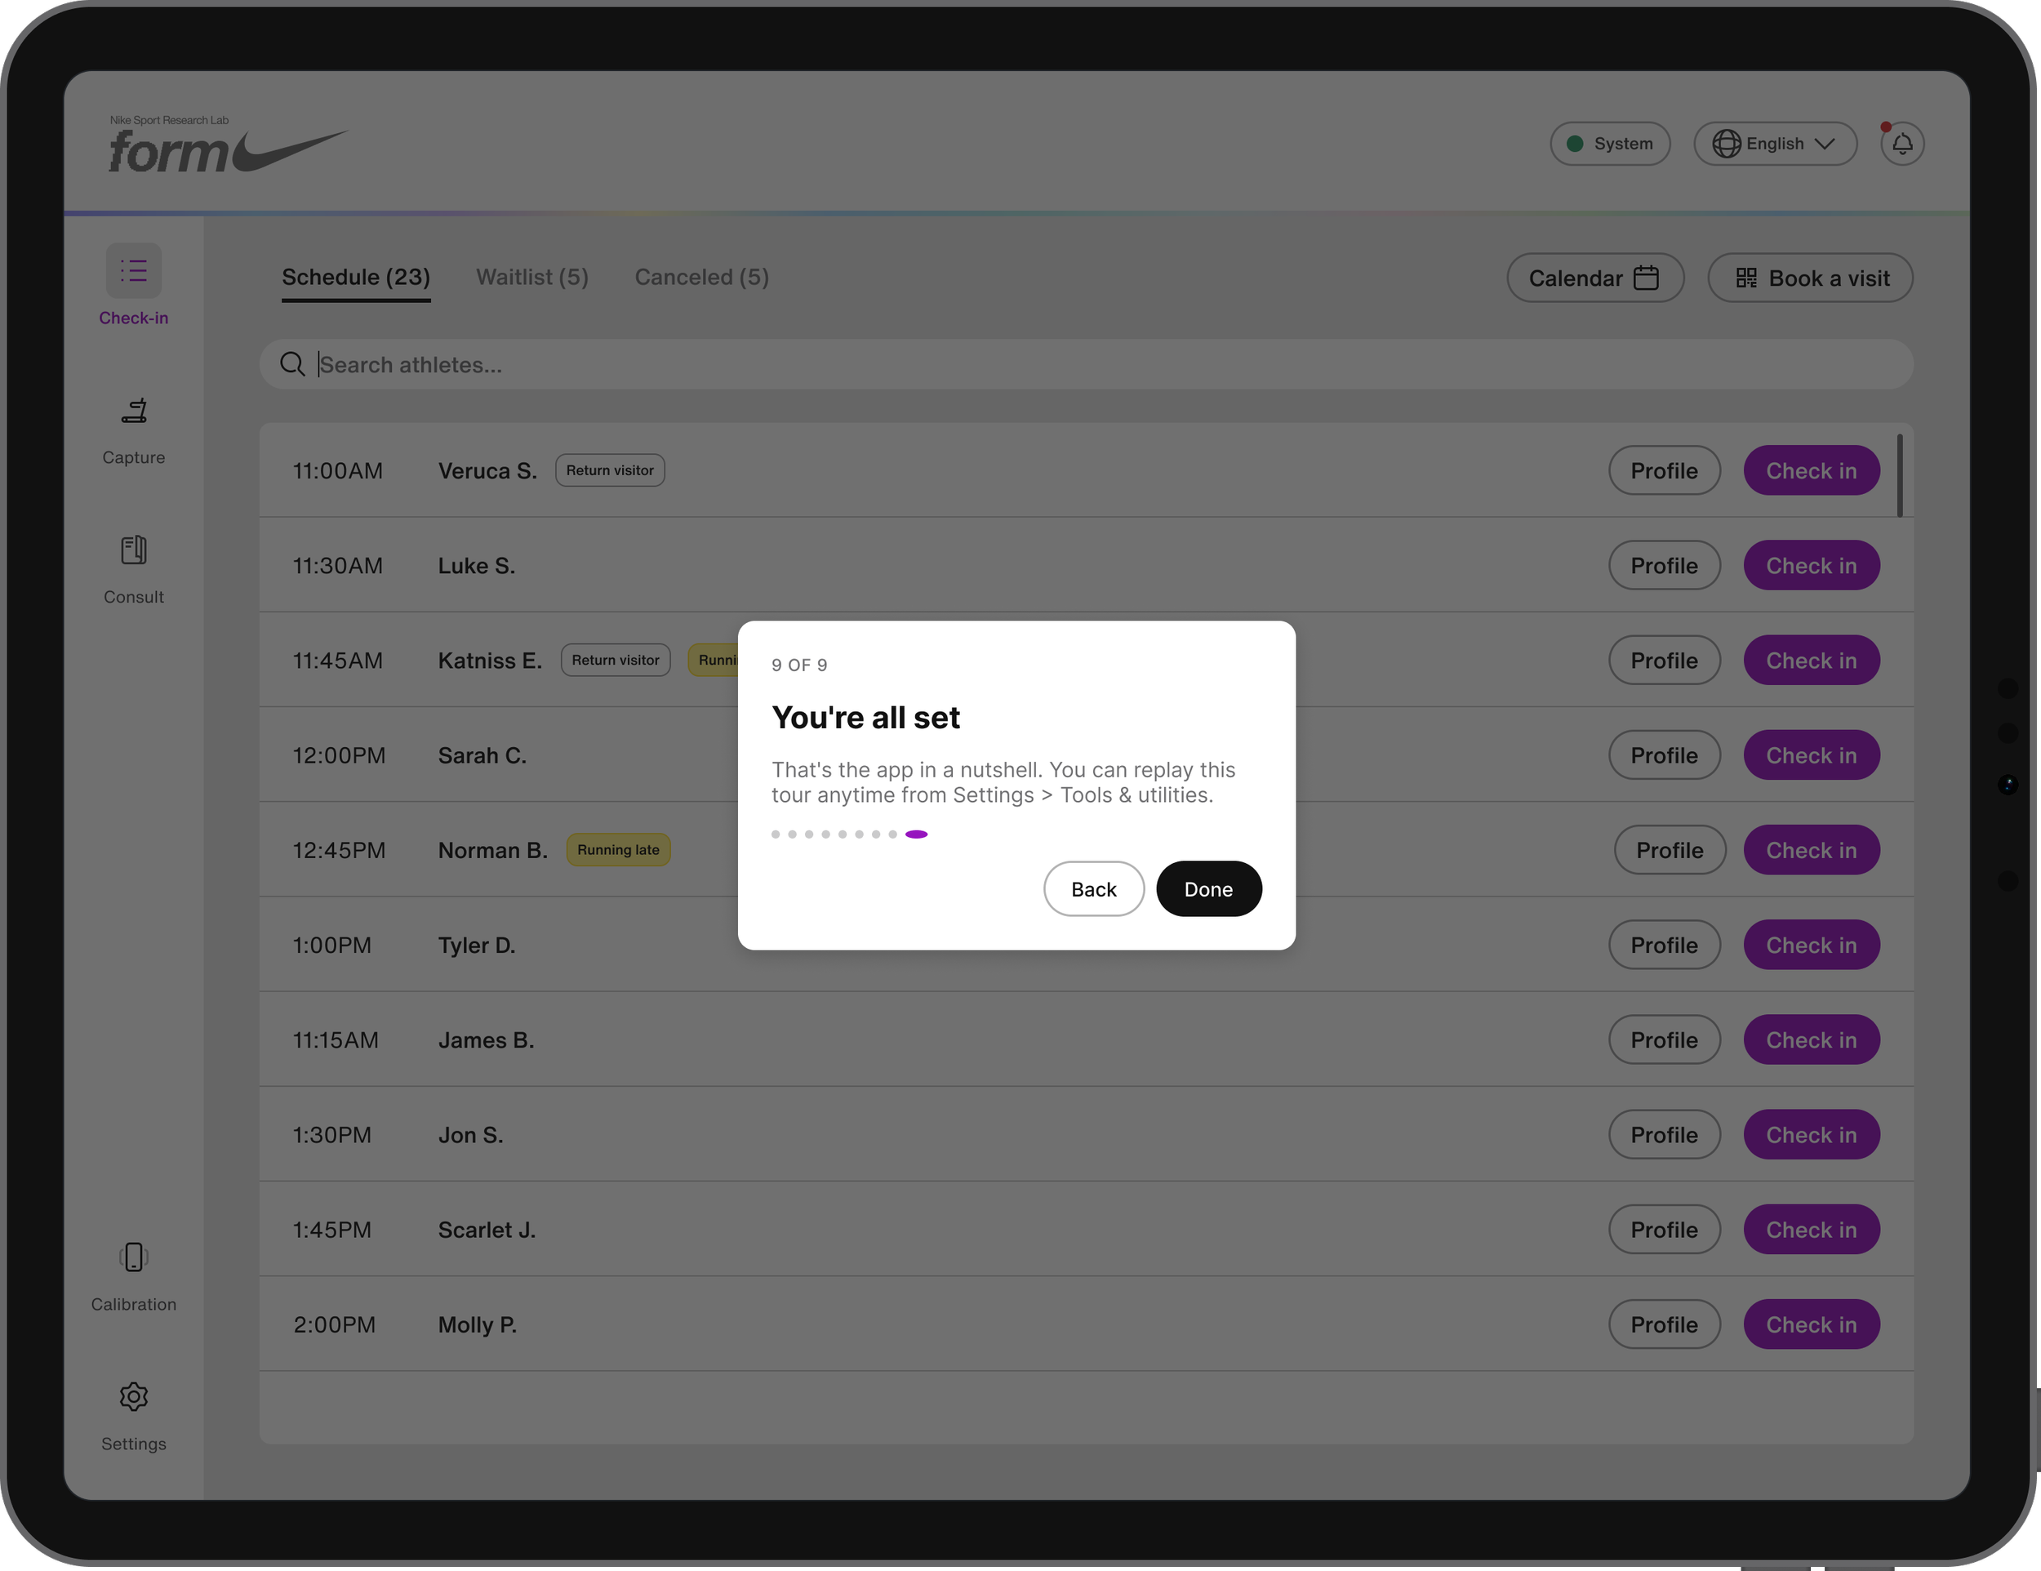Check in Norman B.
The image size is (2041, 1571).
click(x=1811, y=849)
